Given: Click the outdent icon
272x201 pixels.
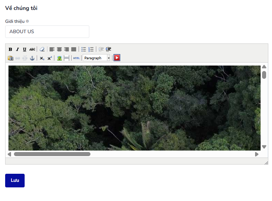Looking at the screenshot, I should click(101, 49).
